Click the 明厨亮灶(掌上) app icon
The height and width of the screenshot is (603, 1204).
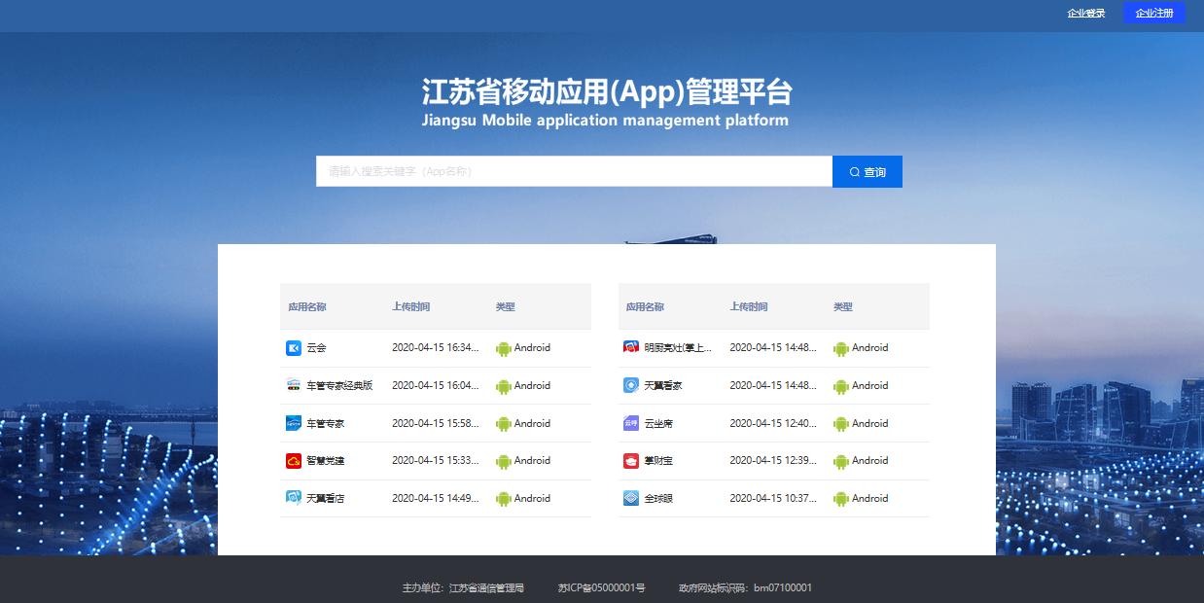[x=629, y=347]
